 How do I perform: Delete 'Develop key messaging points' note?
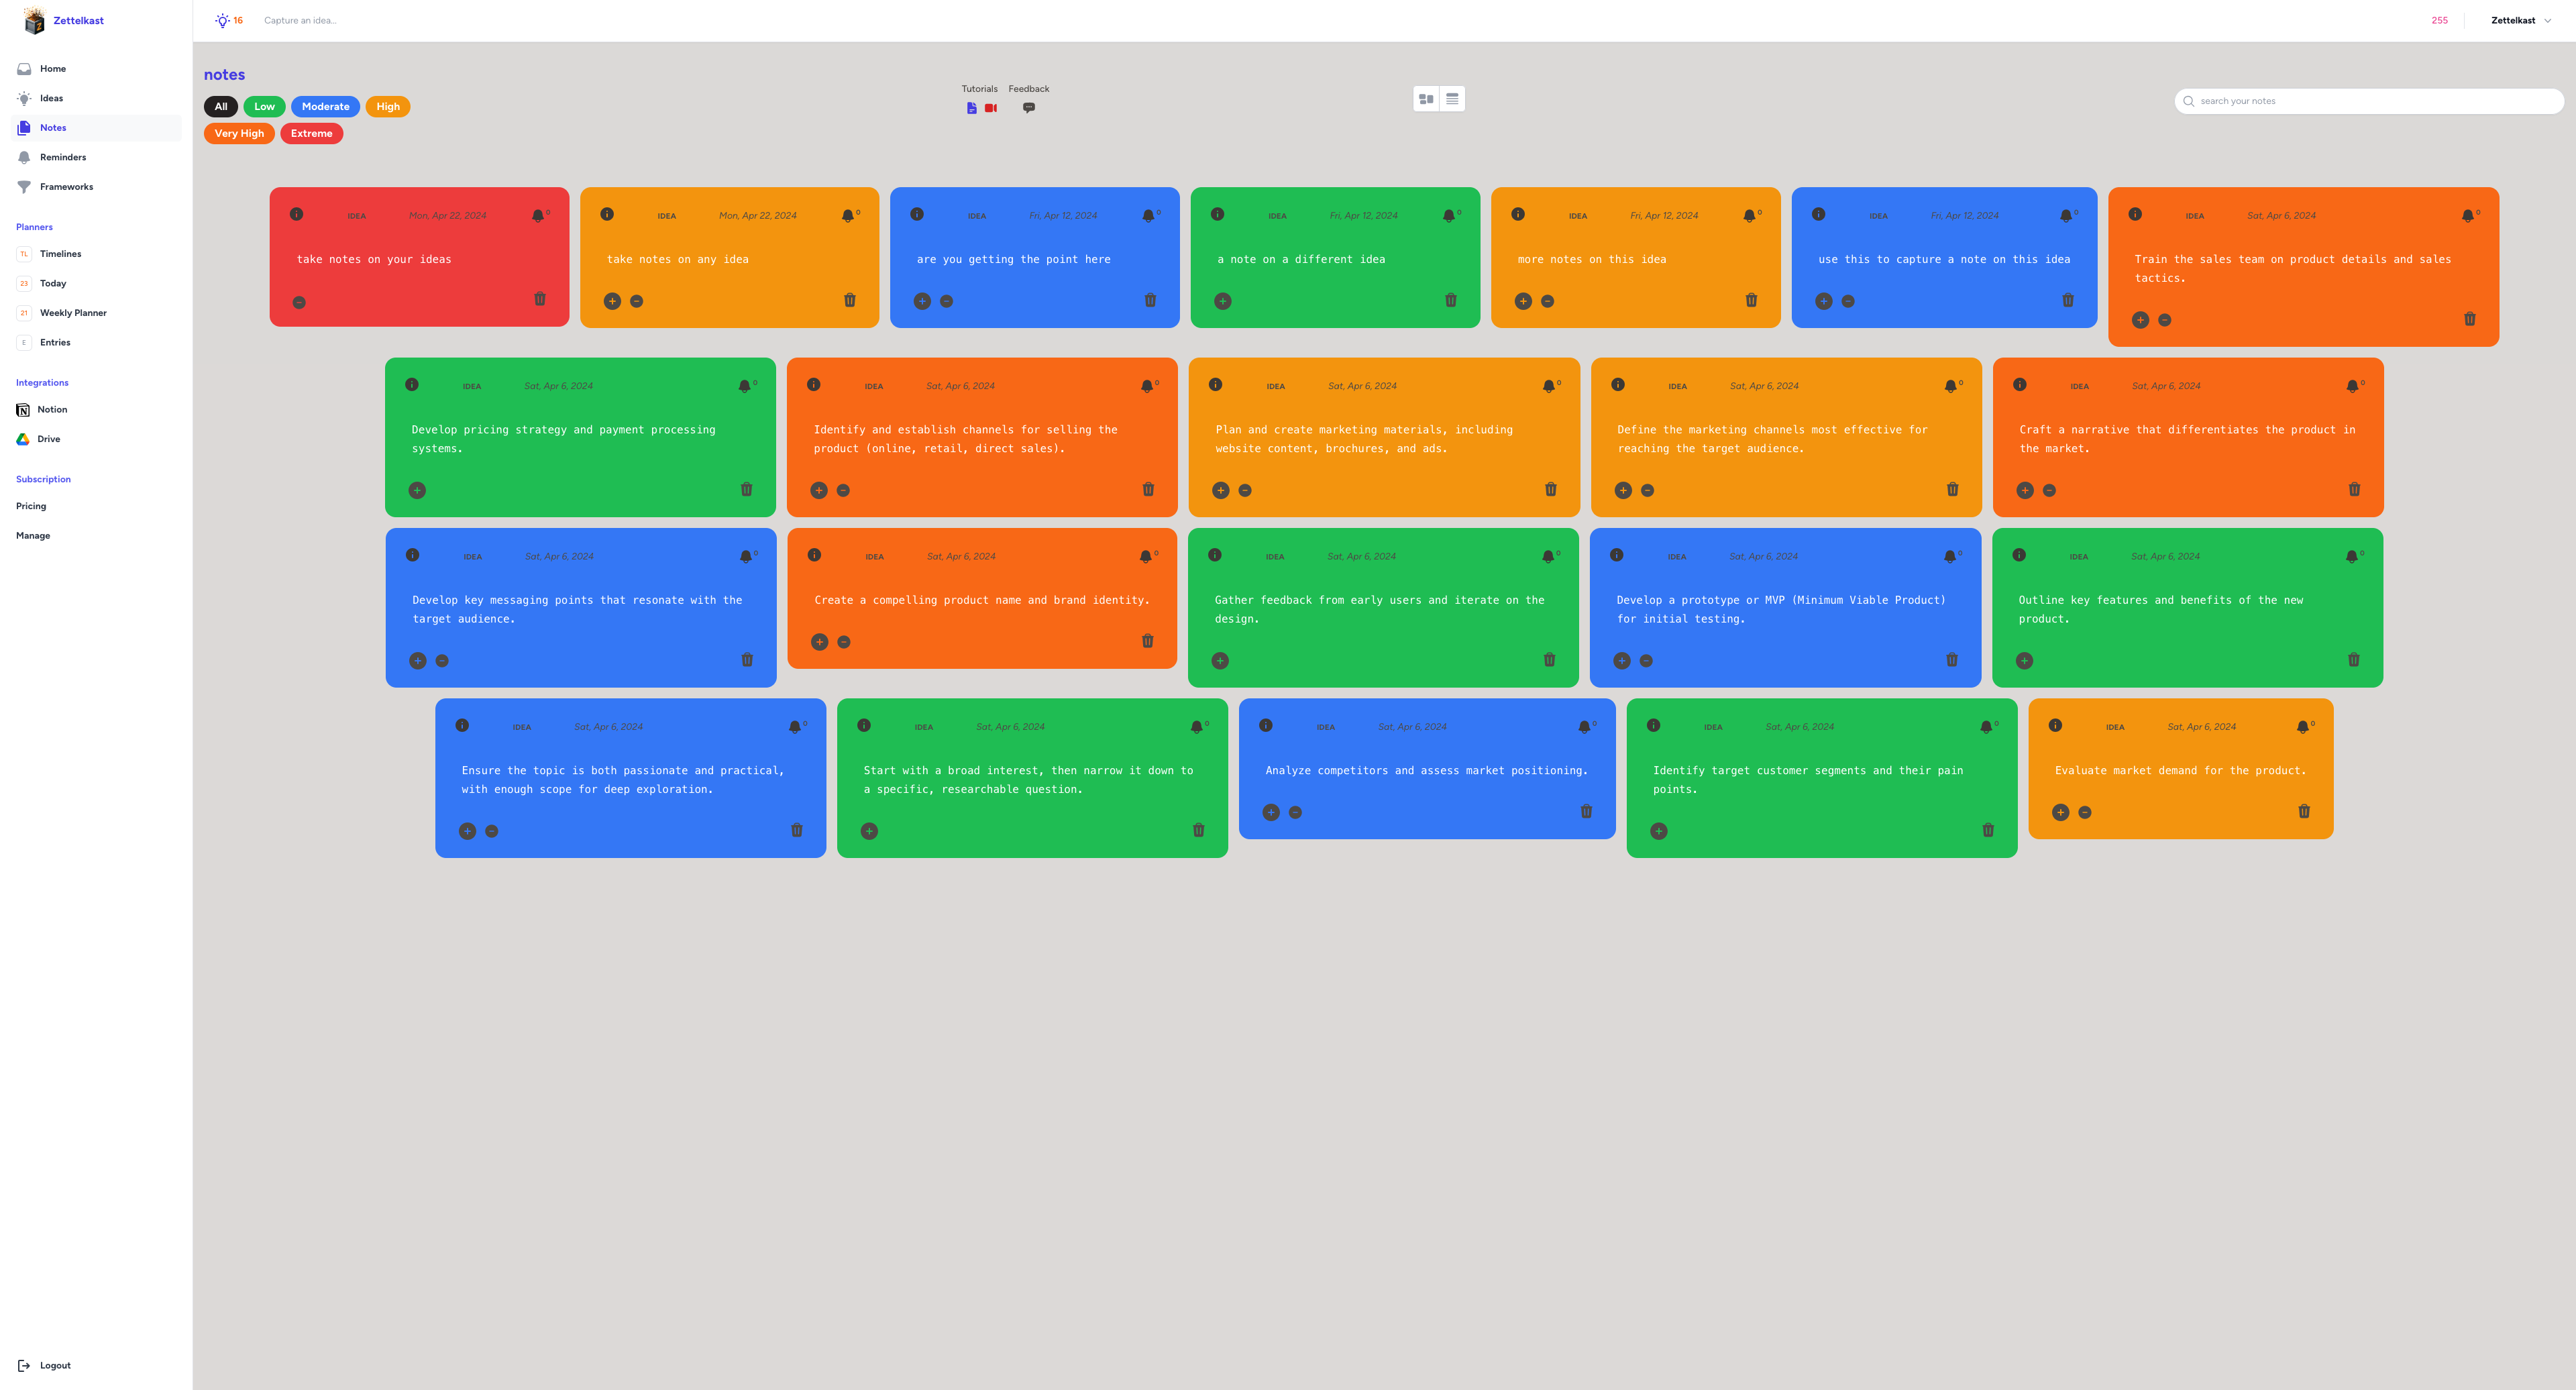(x=747, y=660)
